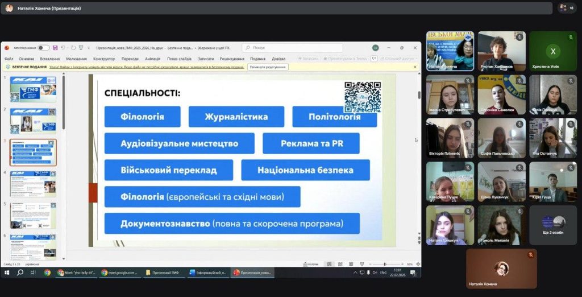Open Windows search magnifier on taskbar
The height and width of the screenshot is (297, 582).
click(x=20, y=273)
